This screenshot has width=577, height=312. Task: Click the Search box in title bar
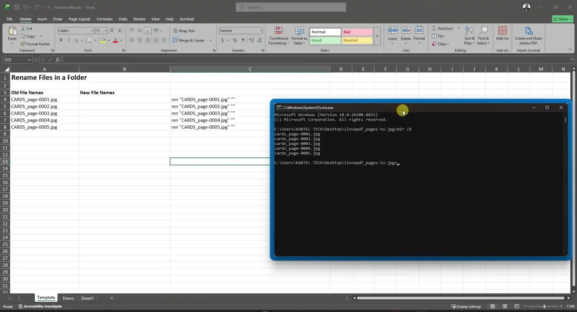click(x=291, y=7)
